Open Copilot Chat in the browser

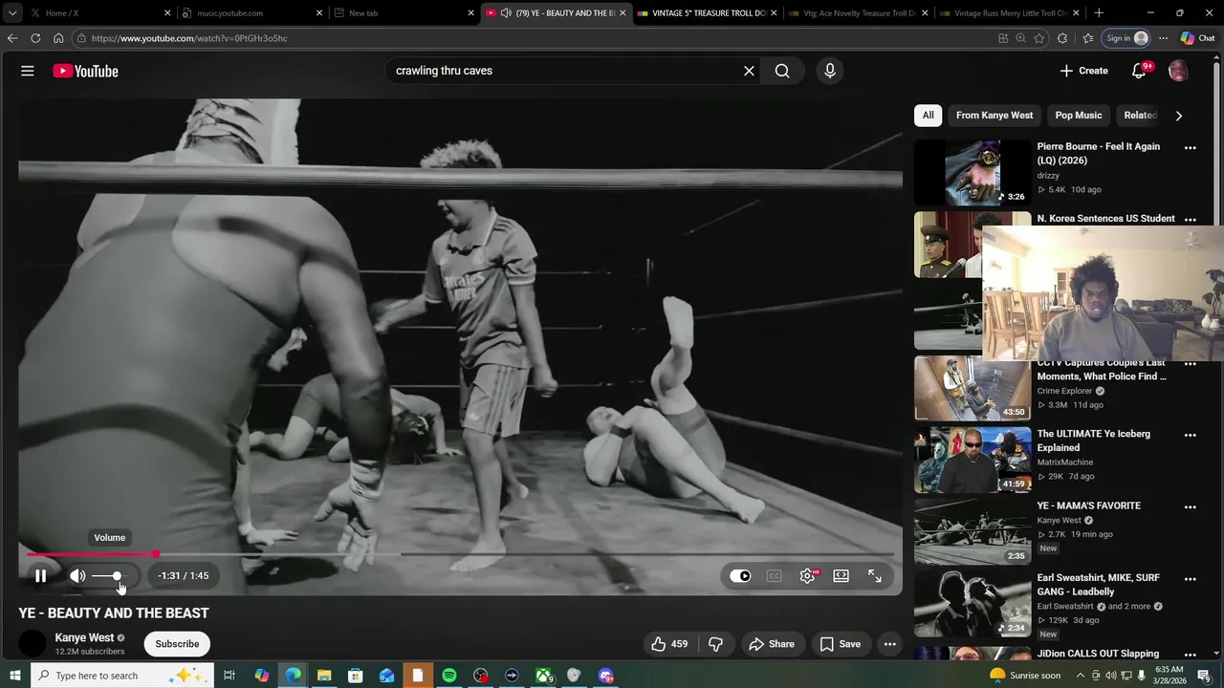[x=1197, y=38]
